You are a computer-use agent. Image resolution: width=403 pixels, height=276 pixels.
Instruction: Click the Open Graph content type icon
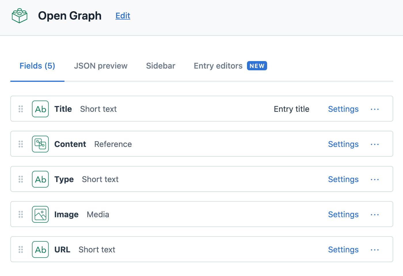pyautogui.click(x=19, y=16)
